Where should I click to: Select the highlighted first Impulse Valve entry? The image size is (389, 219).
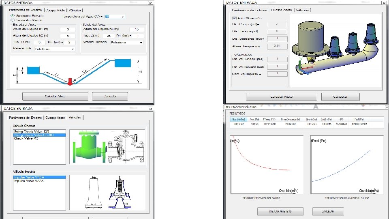(x=39, y=177)
